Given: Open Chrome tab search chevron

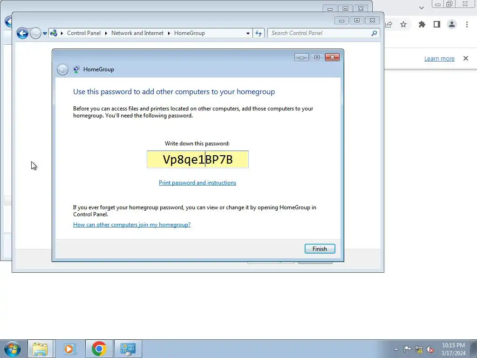Looking at the screenshot, I should tap(421, 8).
